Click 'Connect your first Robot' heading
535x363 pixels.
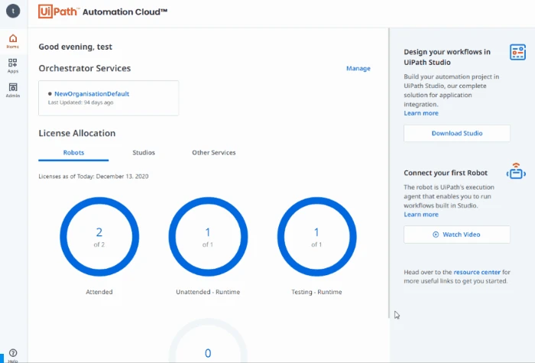click(446, 173)
